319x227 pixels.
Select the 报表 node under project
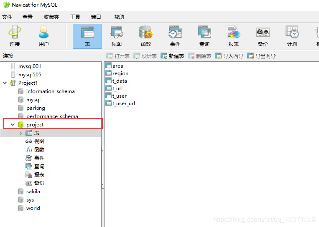[39, 174]
